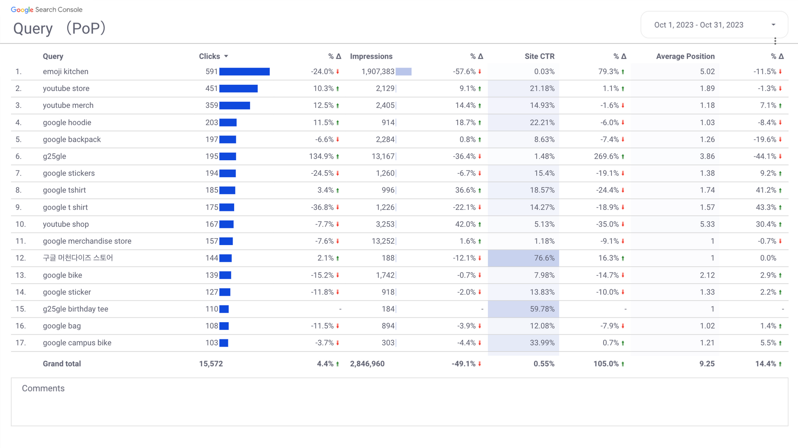Sort by the Site CTR column header
Viewport: 798px width, 448px height.
pos(539,56)
